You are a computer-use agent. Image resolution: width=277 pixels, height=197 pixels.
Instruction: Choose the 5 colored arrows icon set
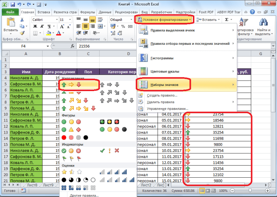pos(79,108)
